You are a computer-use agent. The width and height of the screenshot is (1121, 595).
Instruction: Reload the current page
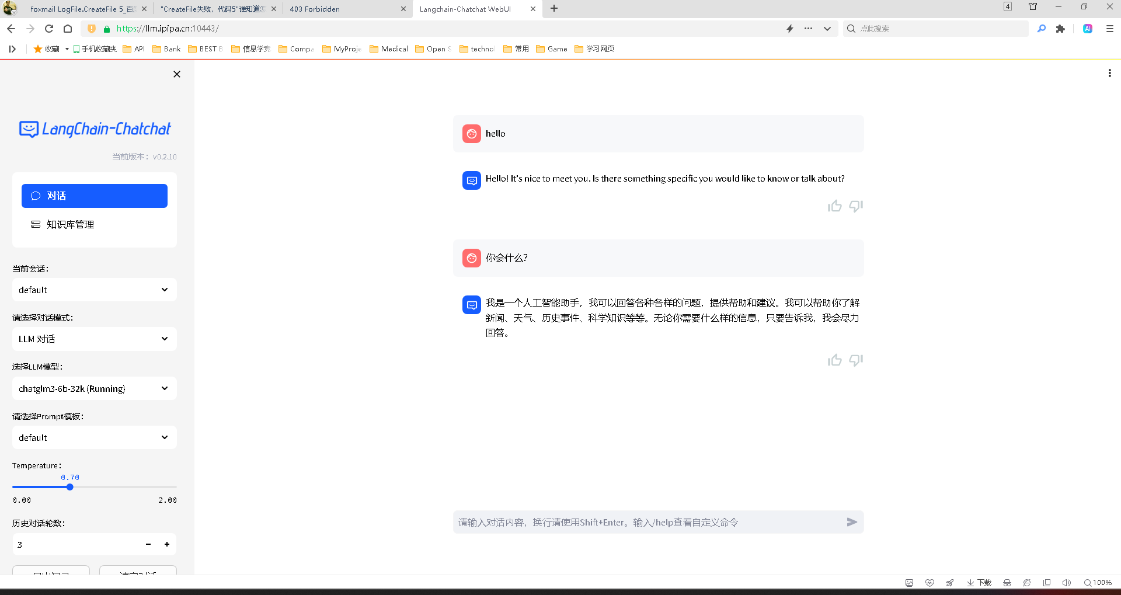tap(49, 29)
